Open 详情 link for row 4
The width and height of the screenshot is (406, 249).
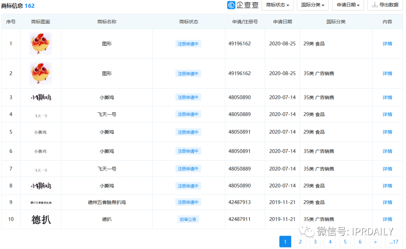(x=387, y=114)
